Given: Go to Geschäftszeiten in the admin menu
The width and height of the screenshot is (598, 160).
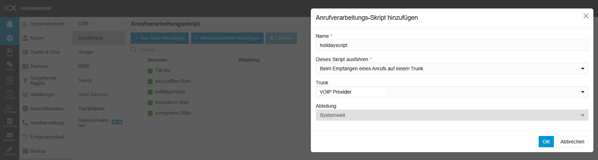Looking at the screenshot, I should tap(47, 108).
